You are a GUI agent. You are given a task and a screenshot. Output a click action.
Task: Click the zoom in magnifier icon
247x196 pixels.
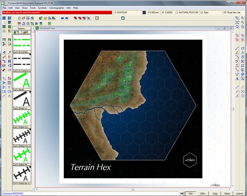[243, 18]
